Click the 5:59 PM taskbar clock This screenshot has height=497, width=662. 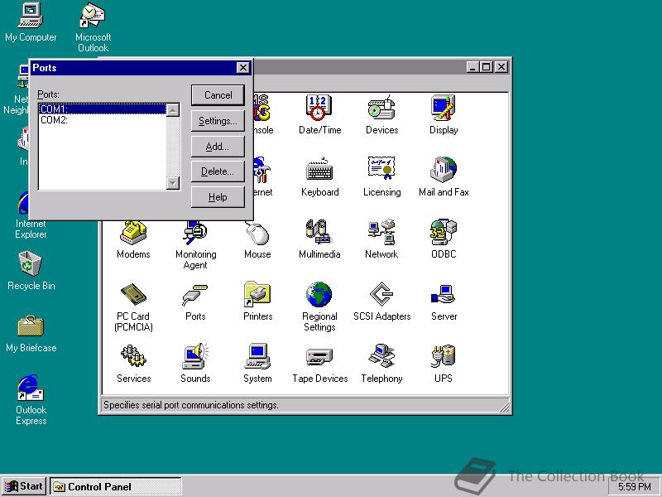click(x=634, y=487)
